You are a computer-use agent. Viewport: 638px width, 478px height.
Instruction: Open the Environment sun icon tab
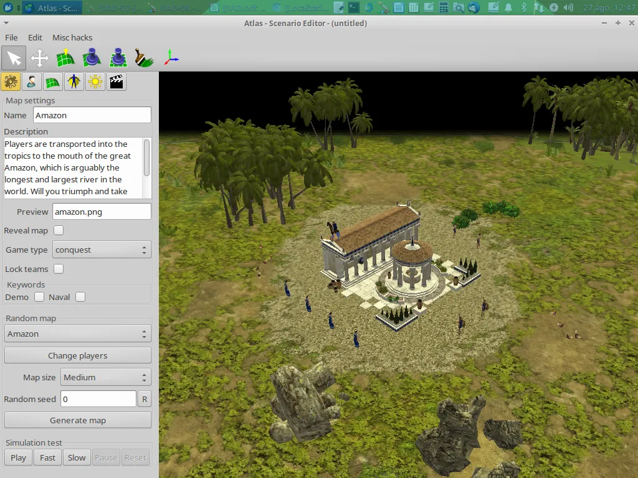[95, 82]
